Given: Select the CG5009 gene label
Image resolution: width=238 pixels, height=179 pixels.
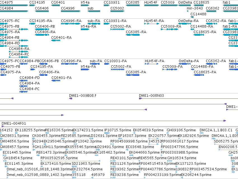Looking at the screenshot, I should 168,3.
